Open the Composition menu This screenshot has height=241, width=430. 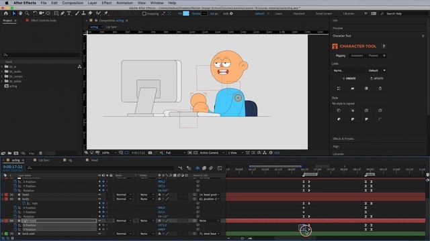coord(73,3)
